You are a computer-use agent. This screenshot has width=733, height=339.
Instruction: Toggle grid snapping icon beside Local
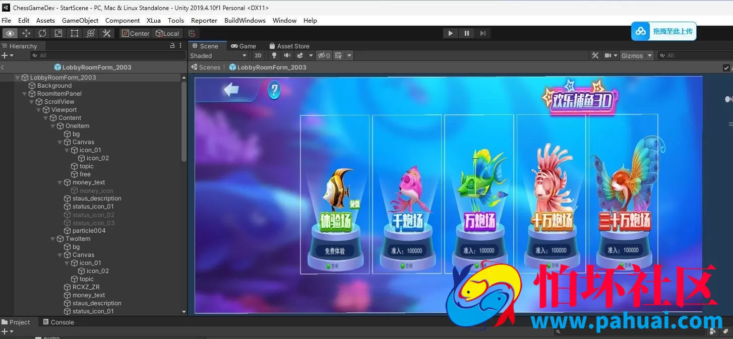coord(192,33)
